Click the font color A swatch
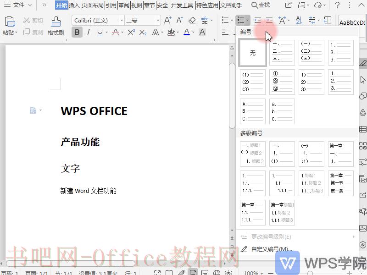This screenshot has width=367, height=275. coord(187,32)
